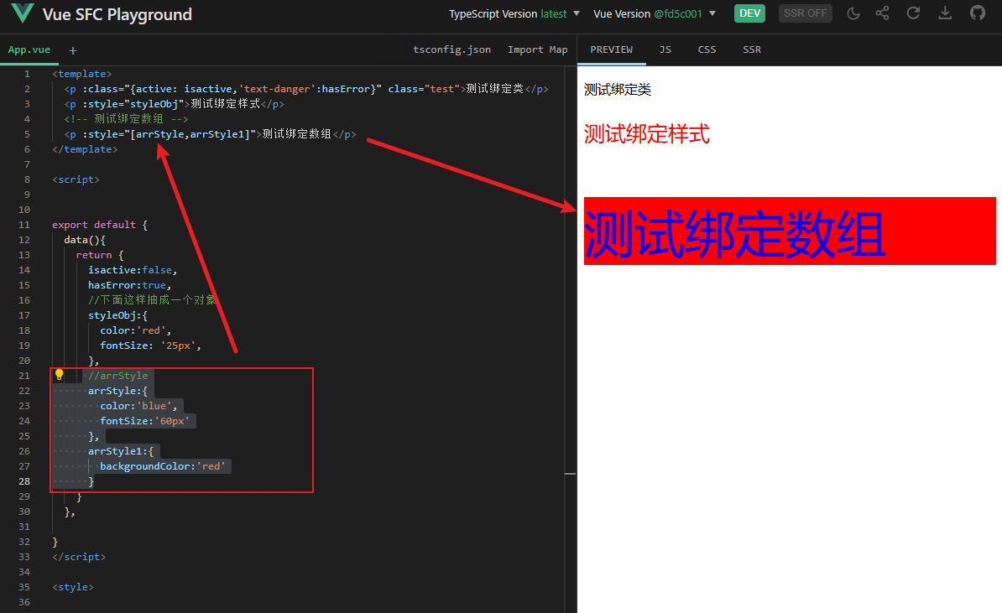
Task: Click line number 28 in gutter
Action: point(24,481)
